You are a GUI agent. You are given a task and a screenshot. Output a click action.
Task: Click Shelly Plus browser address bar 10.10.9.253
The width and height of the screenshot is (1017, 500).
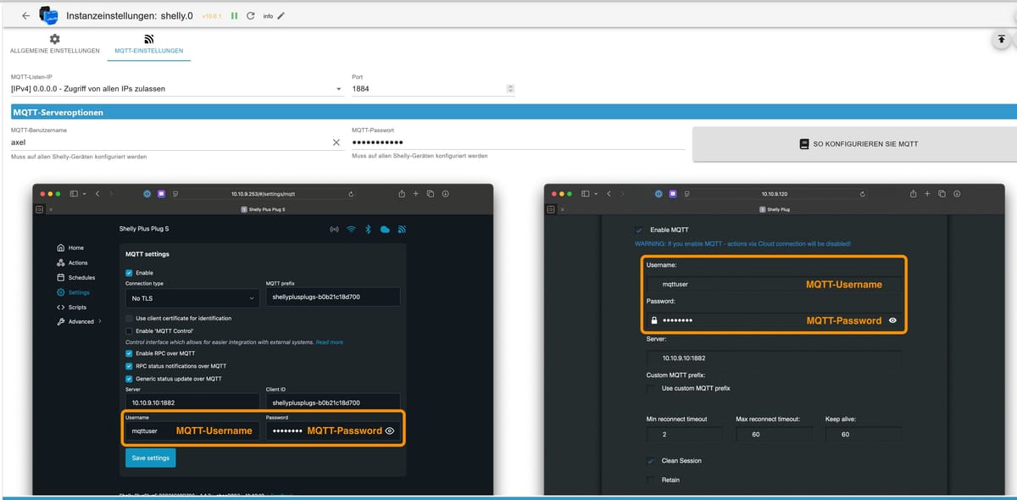click(x=263, y=194)
